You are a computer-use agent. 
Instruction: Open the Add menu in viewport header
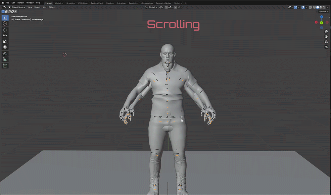click(x=44, y=7)
